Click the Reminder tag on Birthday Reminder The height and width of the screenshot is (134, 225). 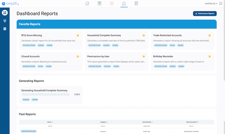click(173, 66)
